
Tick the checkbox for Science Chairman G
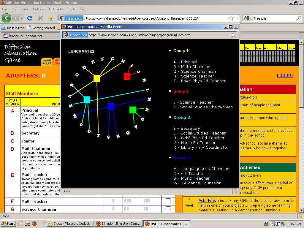pyautogui.click(x=168, y=209)
